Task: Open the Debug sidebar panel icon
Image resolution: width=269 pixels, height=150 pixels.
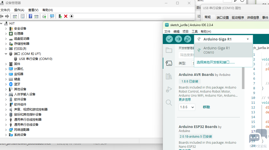Action: coord(169,90)
